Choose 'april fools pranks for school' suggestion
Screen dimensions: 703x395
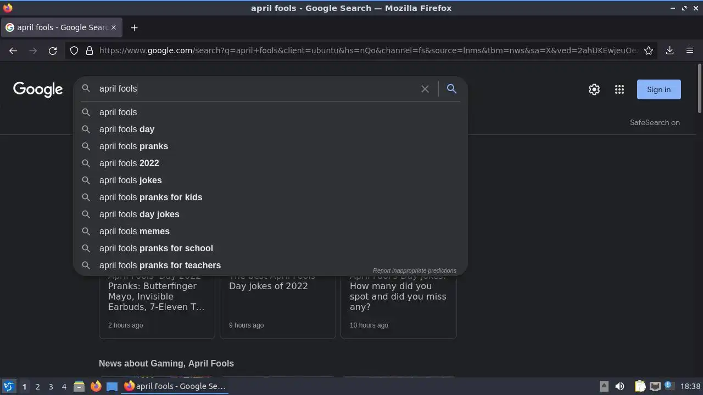tap(270, 248)
